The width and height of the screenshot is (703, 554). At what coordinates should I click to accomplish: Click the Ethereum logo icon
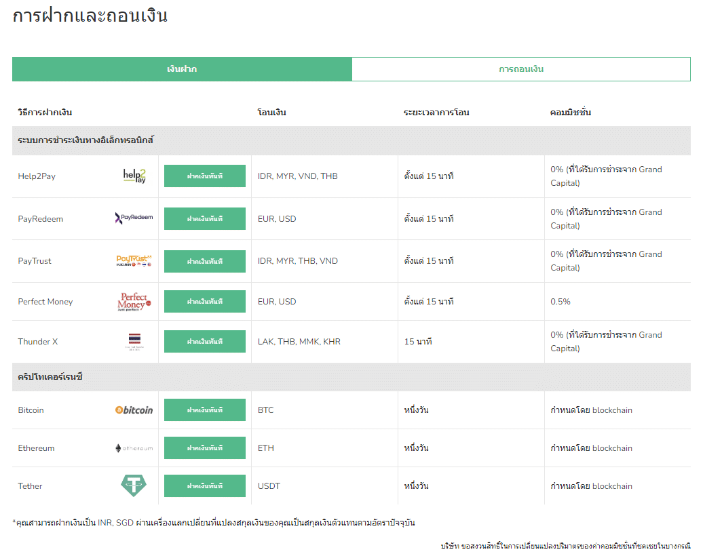tap(134, 448)
